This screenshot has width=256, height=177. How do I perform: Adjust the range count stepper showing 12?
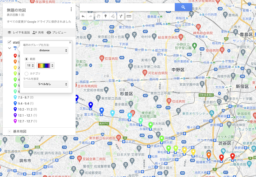[30, 65]
